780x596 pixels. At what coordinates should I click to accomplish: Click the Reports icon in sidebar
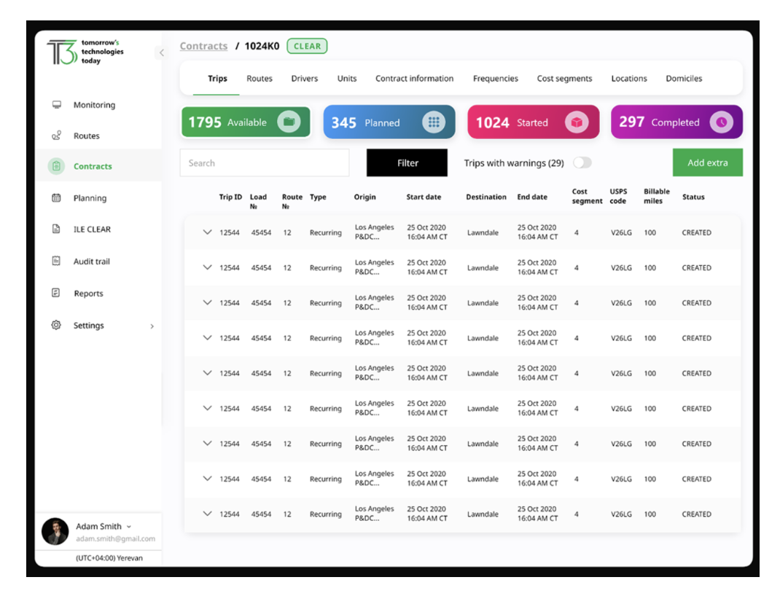[x=56, y=294]
